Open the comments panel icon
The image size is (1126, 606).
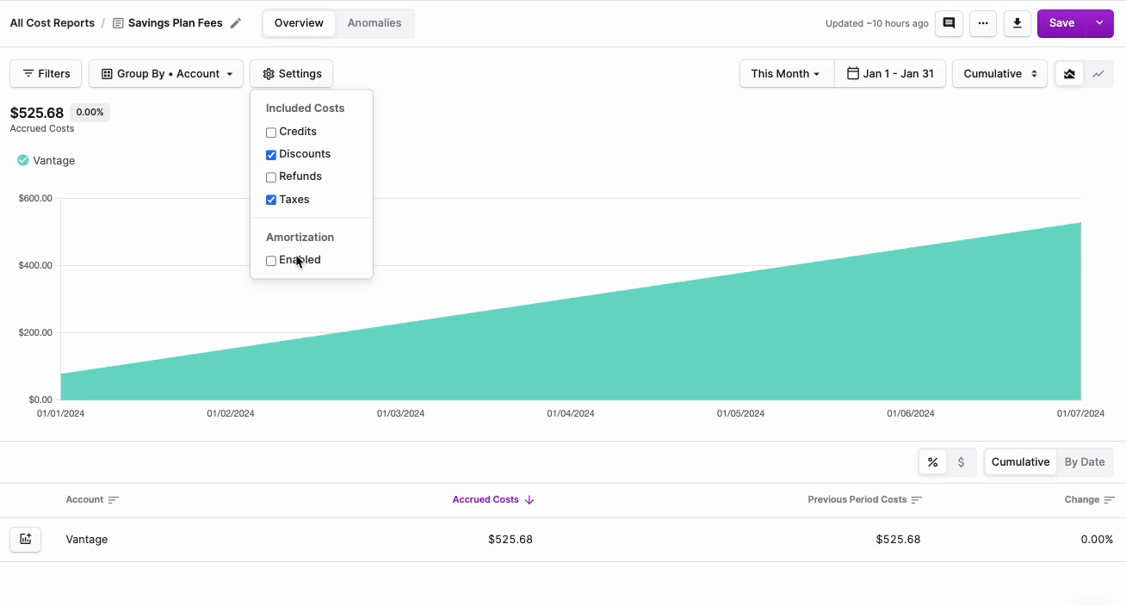click(949, 23)
